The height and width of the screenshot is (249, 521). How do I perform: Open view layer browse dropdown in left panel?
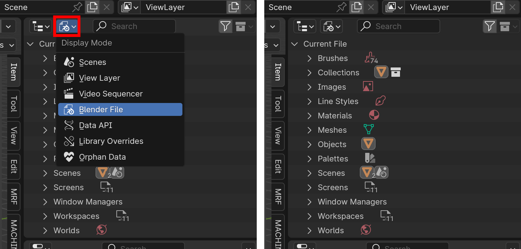129,7
